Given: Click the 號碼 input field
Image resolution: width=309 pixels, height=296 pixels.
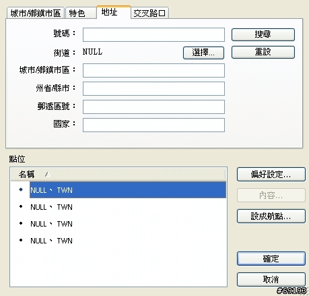Looking at the screenshot, I should click(x=153, y=34).
